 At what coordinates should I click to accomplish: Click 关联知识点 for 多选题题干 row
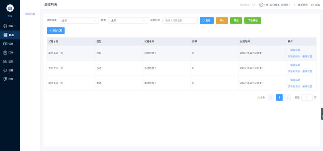pyautogui.click(x=294, y=71)
